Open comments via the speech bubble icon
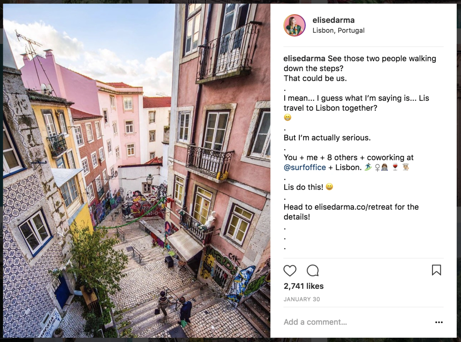The width and height of the screenshot is (461, 342). coord(312,271)
